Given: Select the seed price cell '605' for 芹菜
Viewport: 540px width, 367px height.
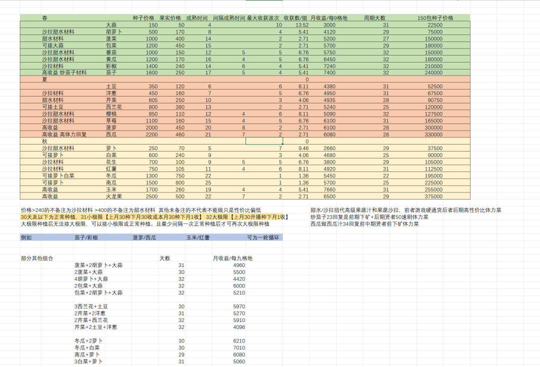Looking at the screenshot, I should (153, 100).
